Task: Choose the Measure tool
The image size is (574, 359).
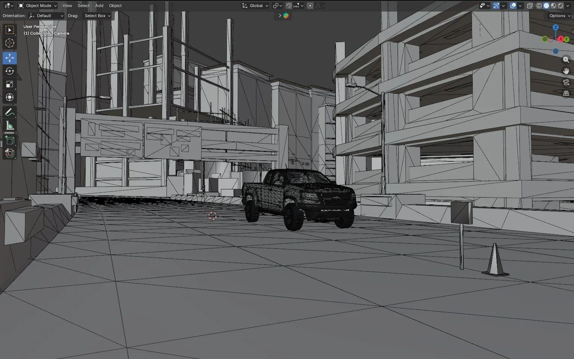Action: (x=10, y=126)
